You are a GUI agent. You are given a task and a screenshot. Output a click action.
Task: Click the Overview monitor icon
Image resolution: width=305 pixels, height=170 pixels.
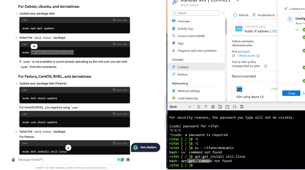pyautogui.click(x=174, y=21)
